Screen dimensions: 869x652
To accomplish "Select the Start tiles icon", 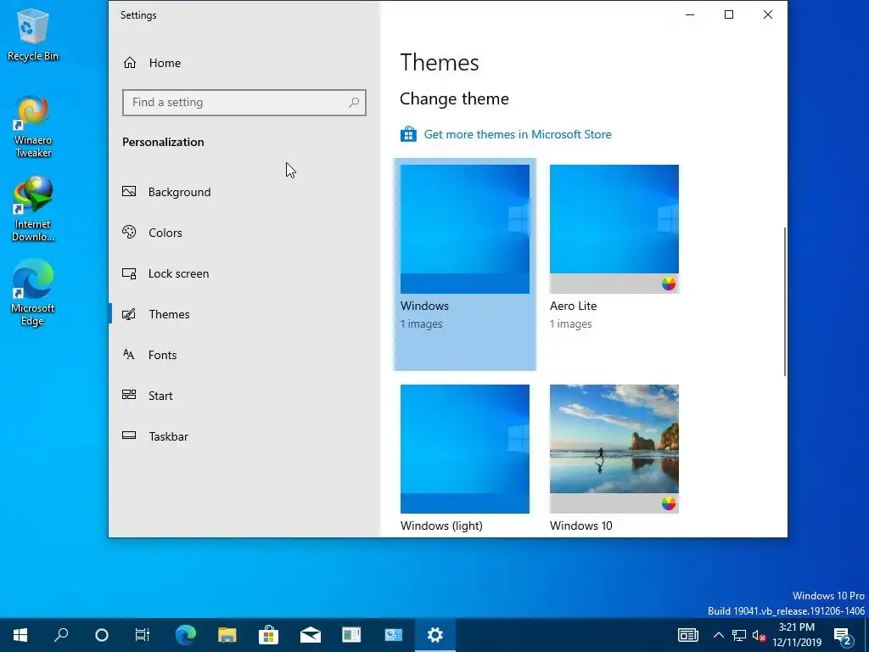I will coord(129,395).
